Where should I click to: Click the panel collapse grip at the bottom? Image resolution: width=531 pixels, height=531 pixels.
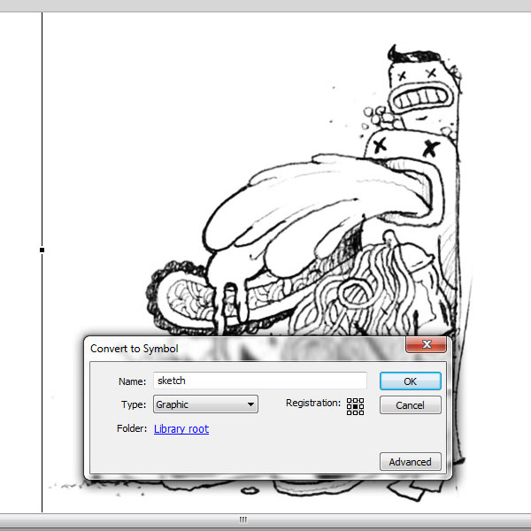pyautogui.click(x=243, y=519)
